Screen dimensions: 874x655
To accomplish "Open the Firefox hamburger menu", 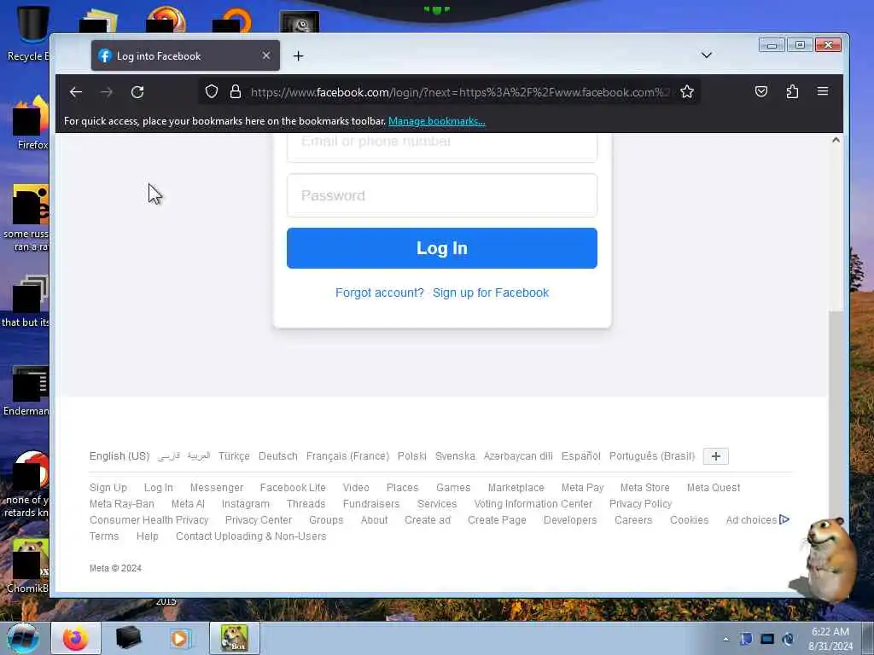I will tap(823, 91).
